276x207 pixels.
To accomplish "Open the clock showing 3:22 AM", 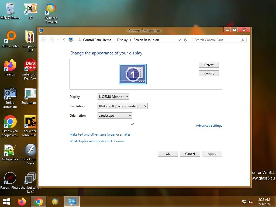I will click(x=264, y=202).
